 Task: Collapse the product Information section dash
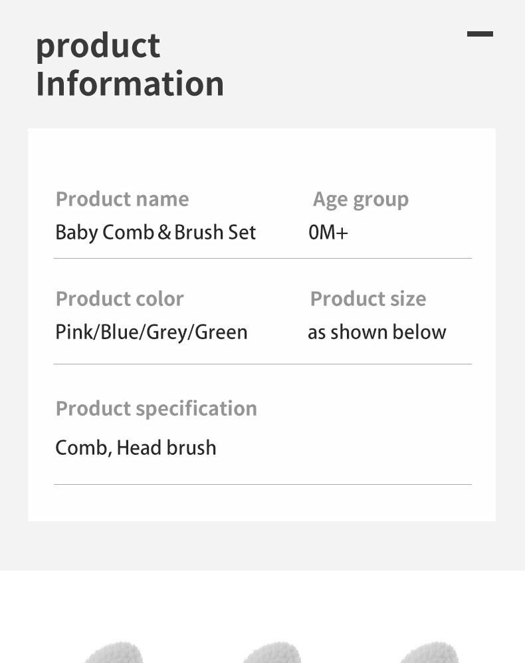tap(480, 34)
